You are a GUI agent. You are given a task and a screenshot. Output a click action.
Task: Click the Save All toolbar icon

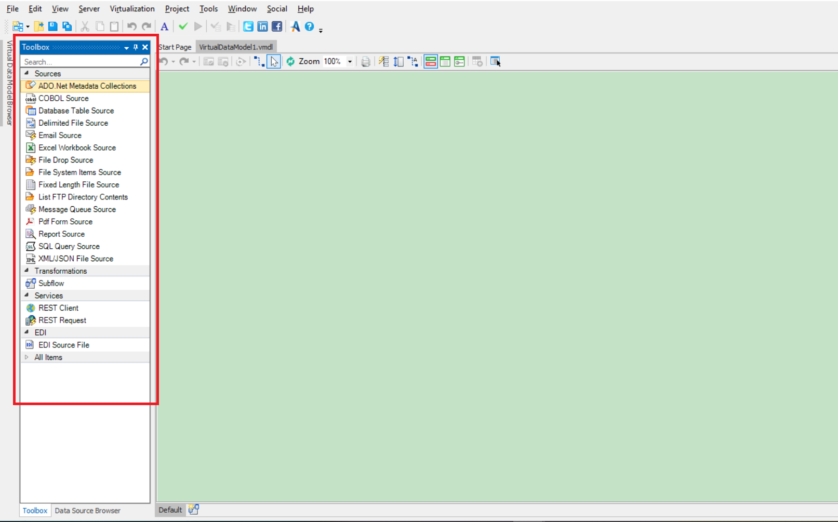[x=67, y=26]
